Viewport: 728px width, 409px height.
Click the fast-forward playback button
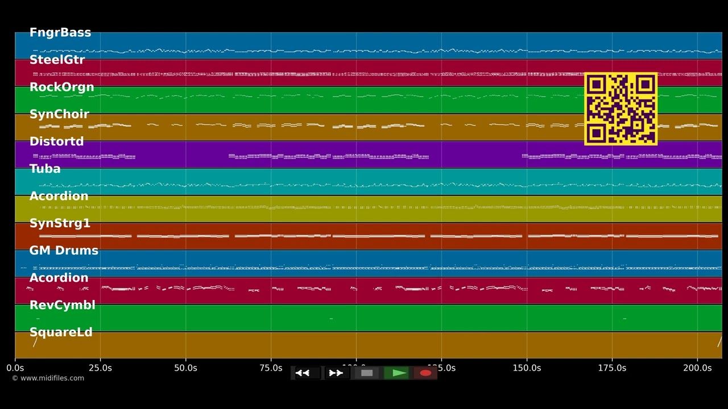pyautogui.click(x=337, y=373)
